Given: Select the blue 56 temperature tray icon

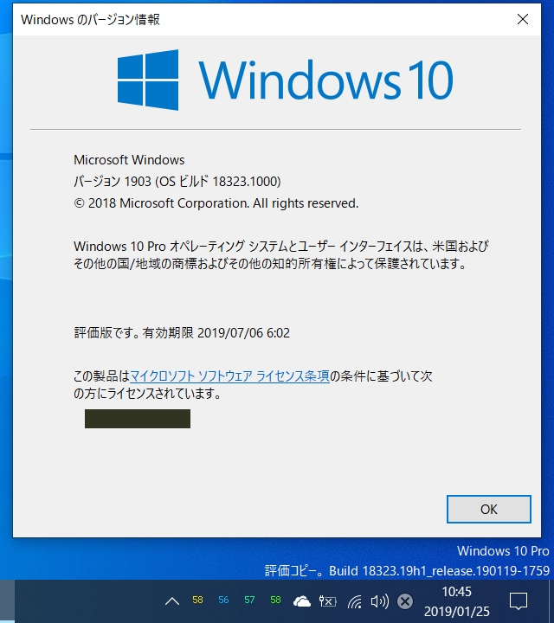Looking at the screenshot, I should click(x=223, y=600).
